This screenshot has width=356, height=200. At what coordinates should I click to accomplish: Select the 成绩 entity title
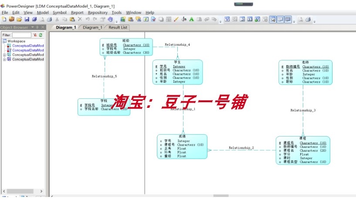(x=182, y=136)
